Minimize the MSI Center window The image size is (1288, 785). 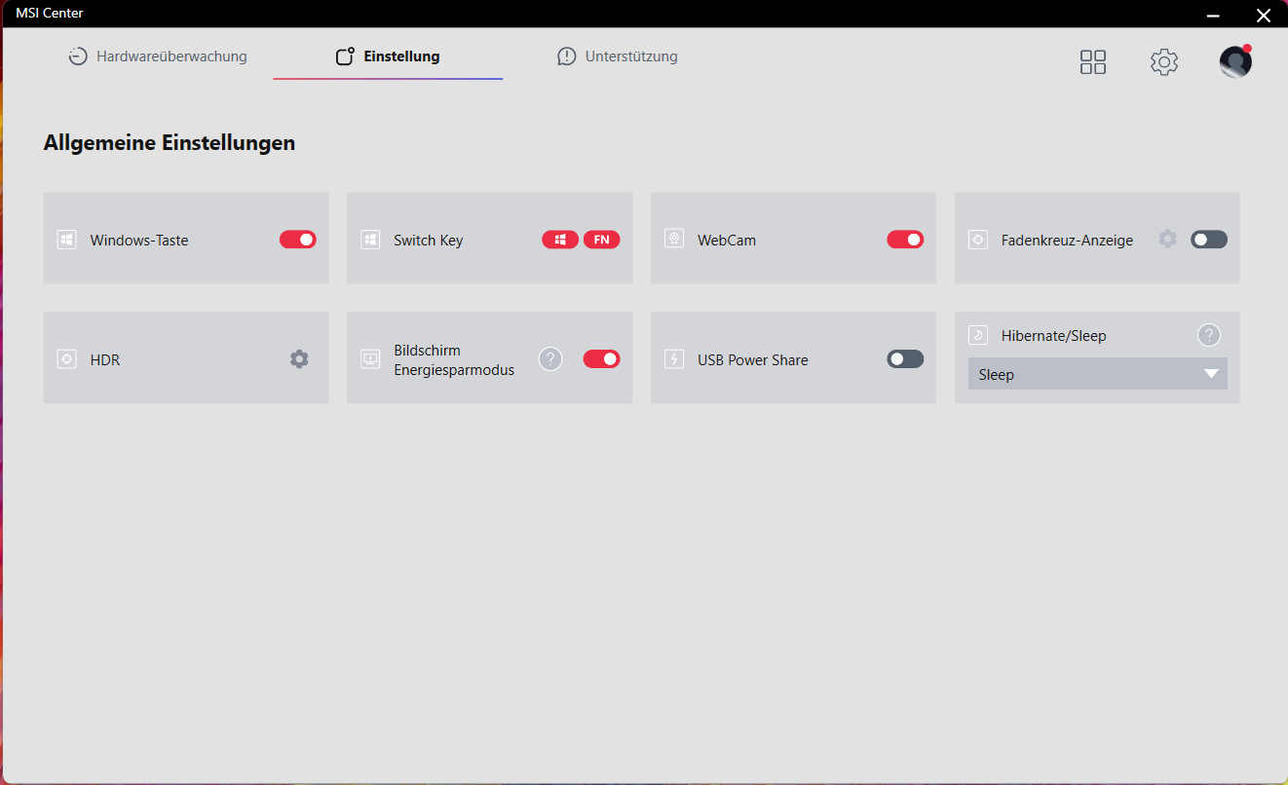coord(1213,15)
